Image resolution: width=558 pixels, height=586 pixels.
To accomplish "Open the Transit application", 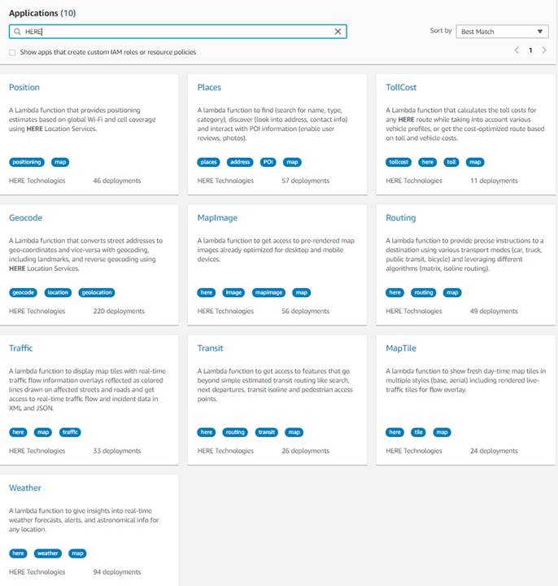I will pyautogui.click(x=211, y=348).
